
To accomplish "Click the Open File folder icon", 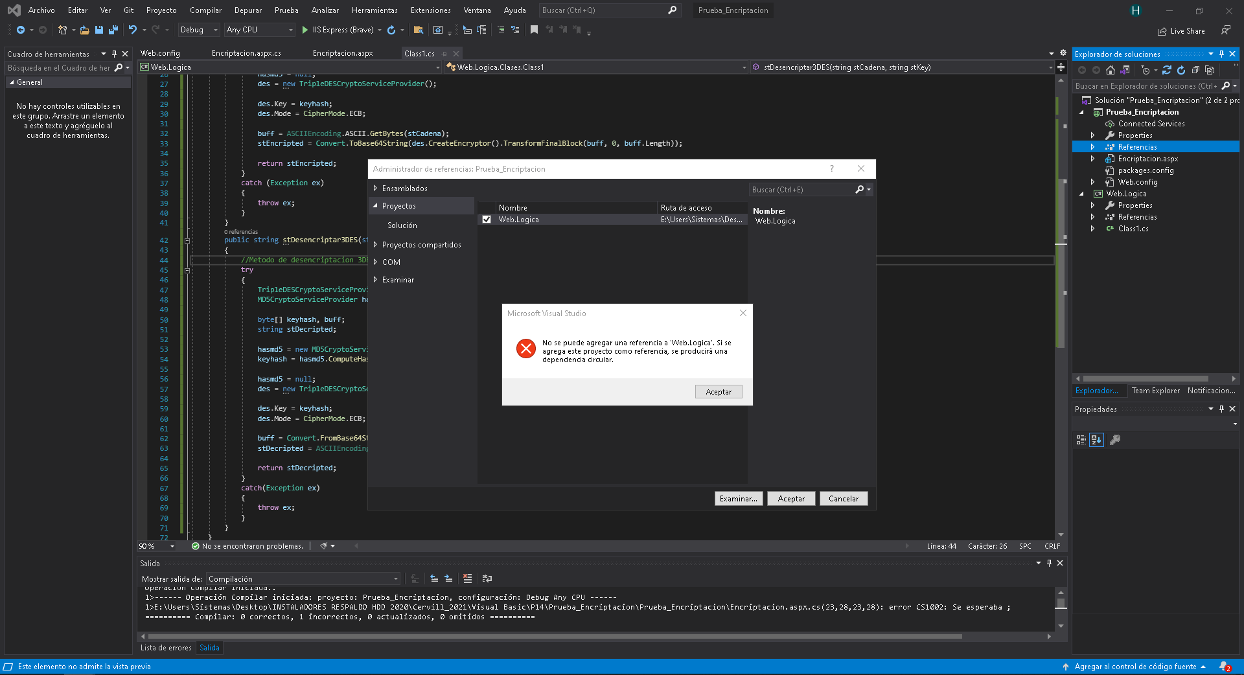I will click(84, 30).
